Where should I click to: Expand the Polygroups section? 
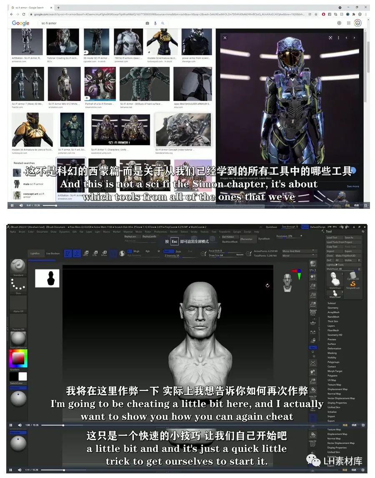[333, 362]
